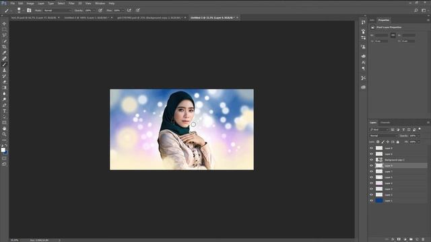This screenshot has height=242, width=431.
Task: Enable airbrush-style build-up icon
Action: 129,11
